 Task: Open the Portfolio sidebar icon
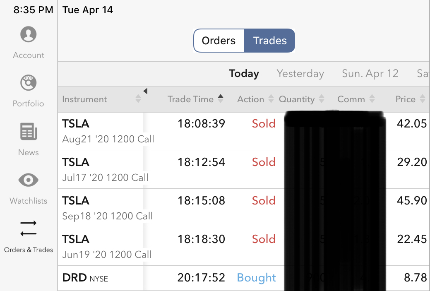(x=29, y=83)
